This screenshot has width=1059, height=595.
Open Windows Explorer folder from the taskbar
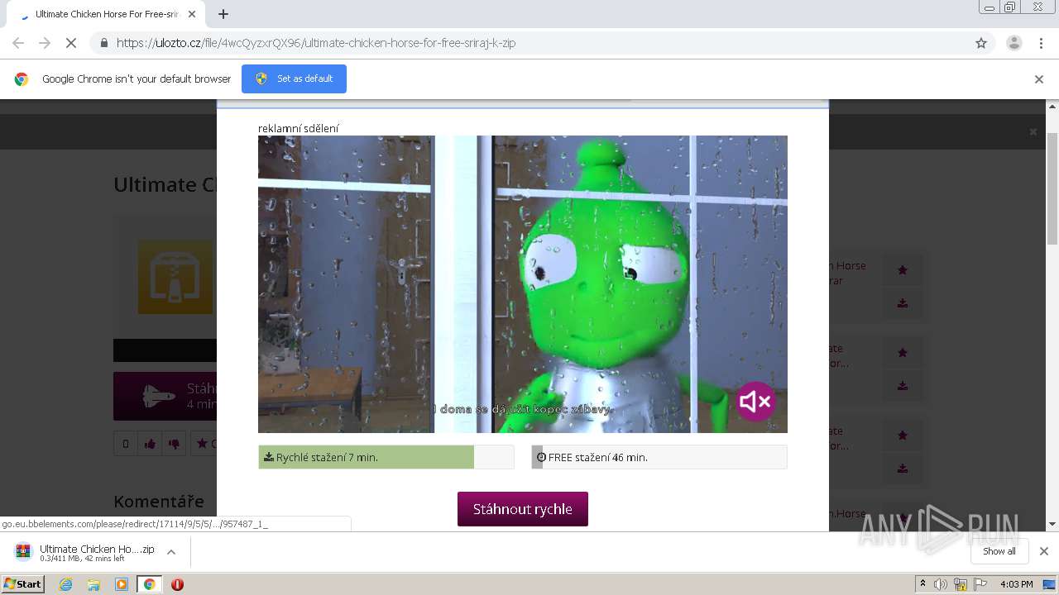(x=93, y=584)
